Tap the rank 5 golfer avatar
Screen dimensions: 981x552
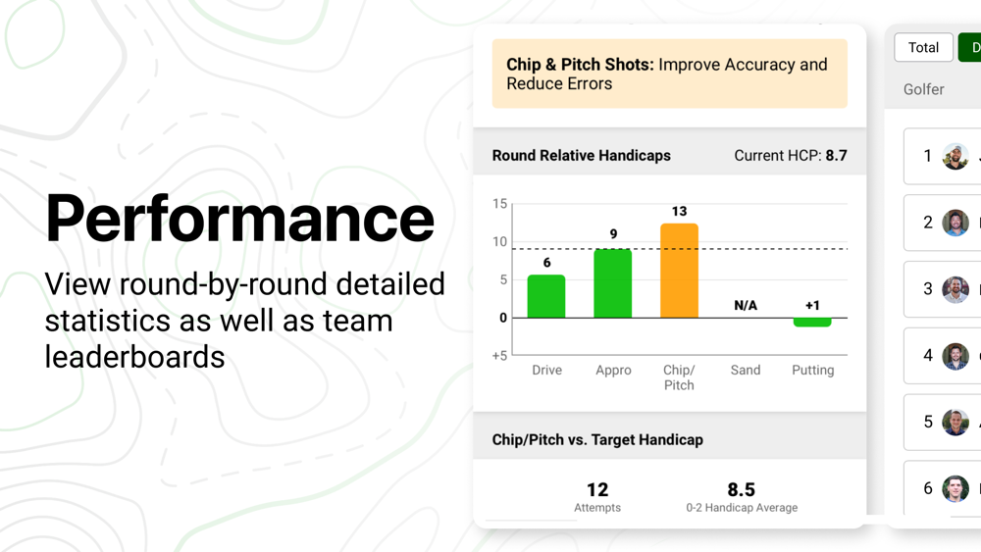[955, 422]
